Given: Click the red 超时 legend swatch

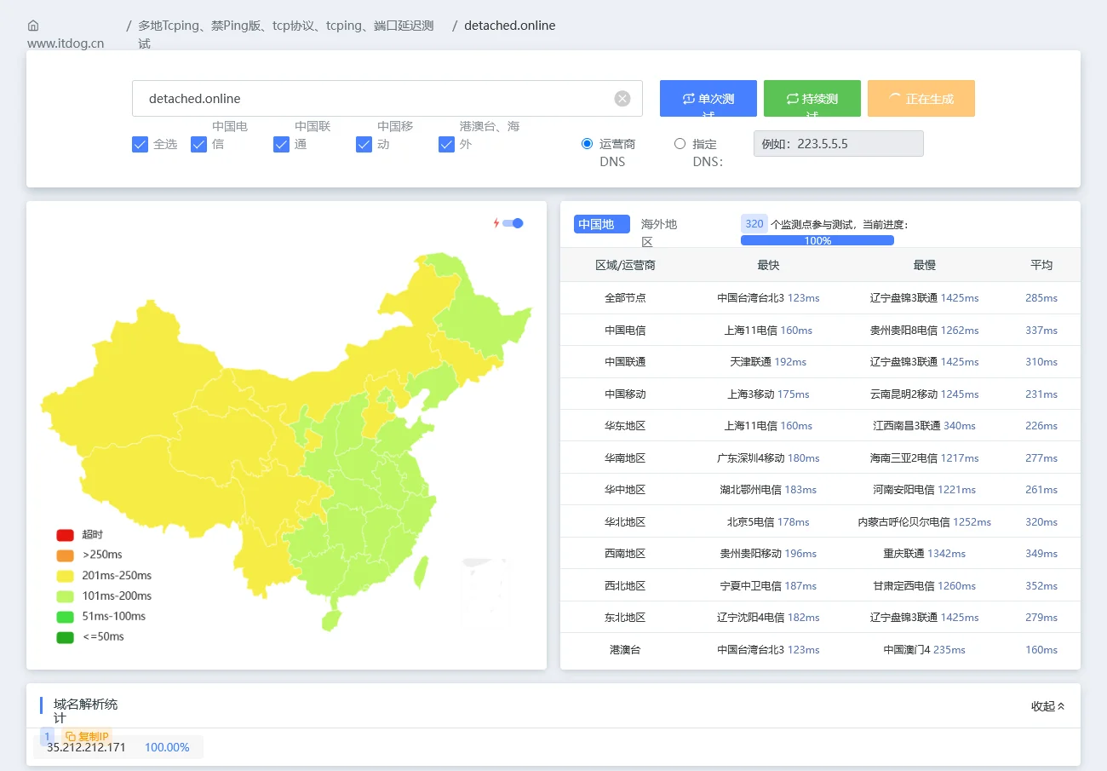Looking at the screenshot, I should pyautogui.click(x=66, y=535).
